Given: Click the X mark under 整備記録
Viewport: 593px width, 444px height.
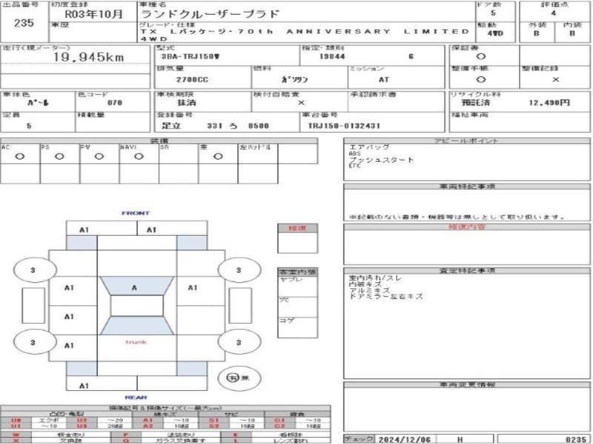Looking at the screenshot, I should 555,80.
